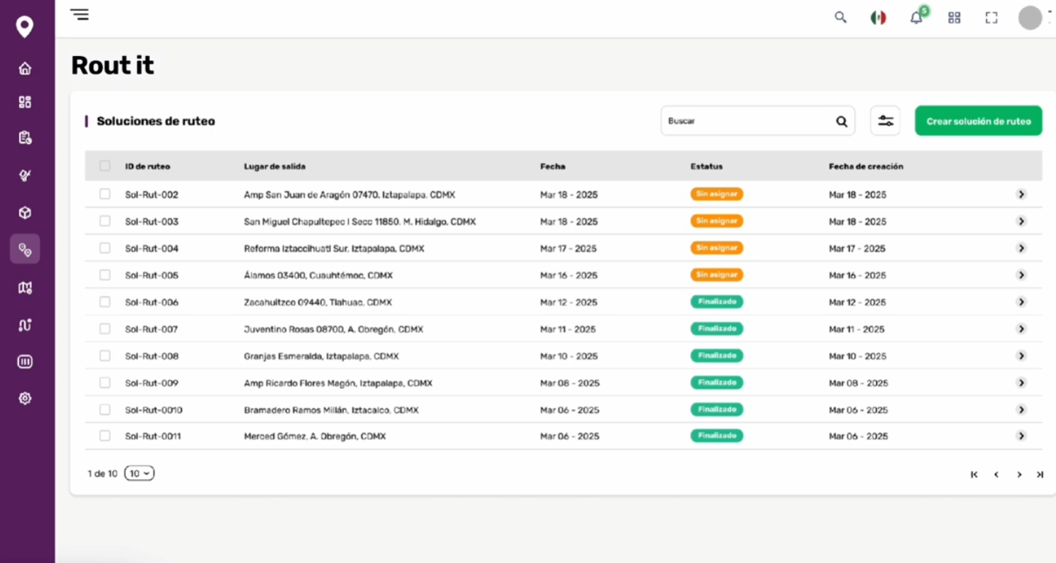Open the package box icon in sidebar
The height and width of the screenshot is (563, 1056).
click(x=25, y=213)
